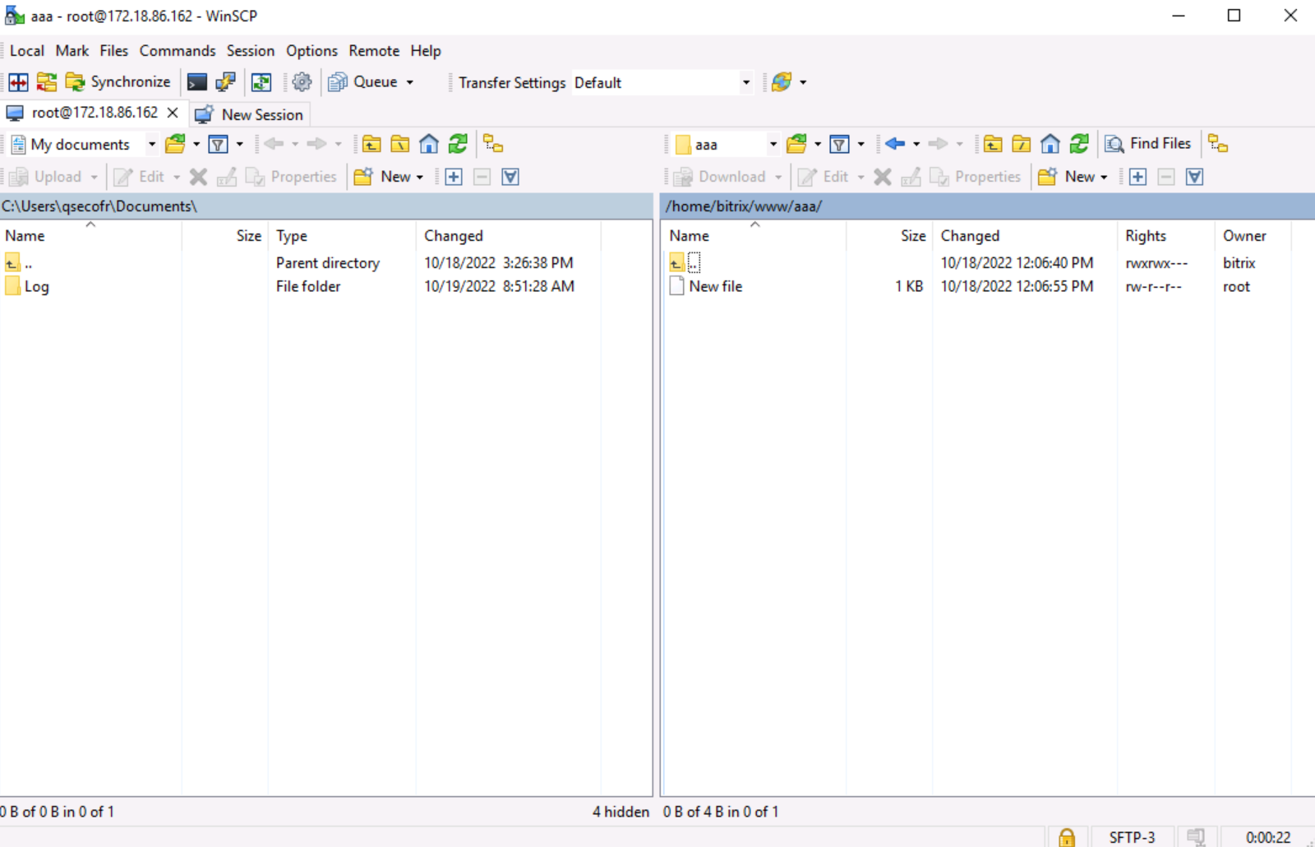1315x847 pixels.
Task: Sort remote files by Rights column
Action: point(1145,236)
